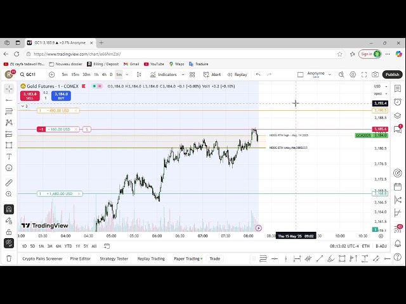Pick highlighter in favorites drawing bar

(331, 258)
